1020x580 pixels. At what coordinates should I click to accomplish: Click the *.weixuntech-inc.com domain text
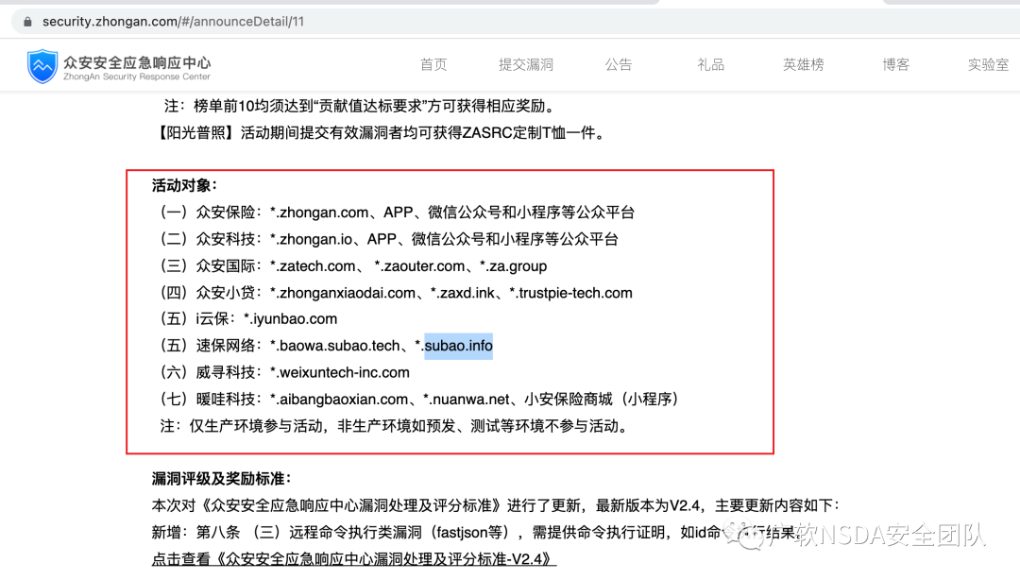[340, 372]
